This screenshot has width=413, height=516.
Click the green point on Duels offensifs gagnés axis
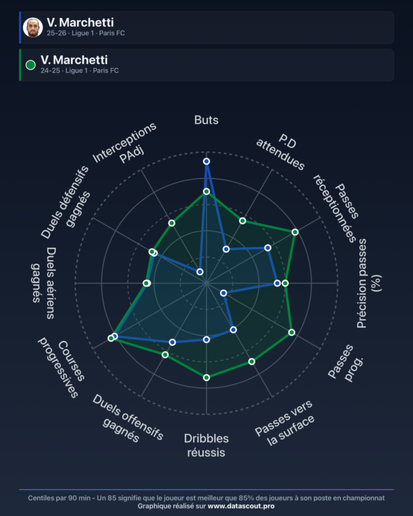[165, 355]
